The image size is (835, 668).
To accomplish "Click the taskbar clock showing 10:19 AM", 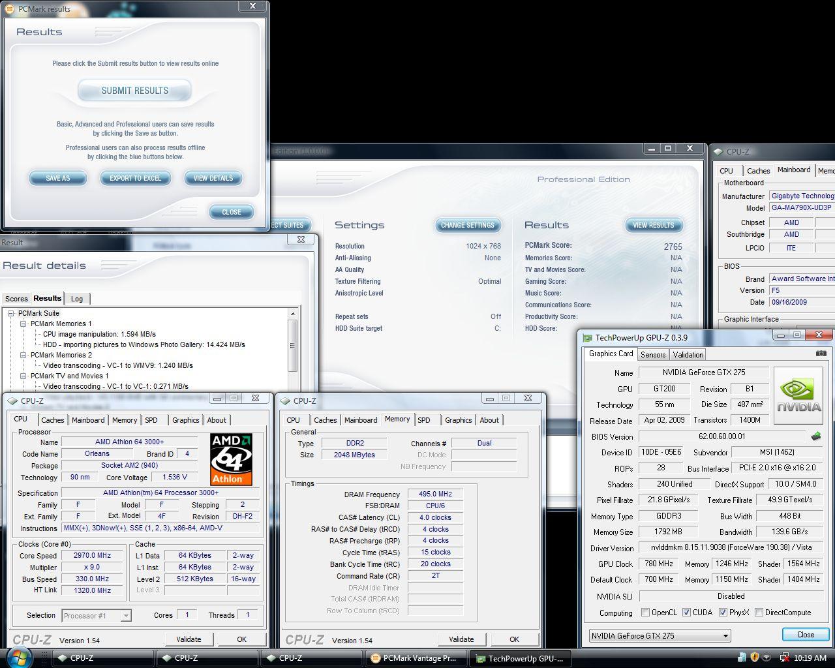I will pyautogui.click(x=810, y=658).
